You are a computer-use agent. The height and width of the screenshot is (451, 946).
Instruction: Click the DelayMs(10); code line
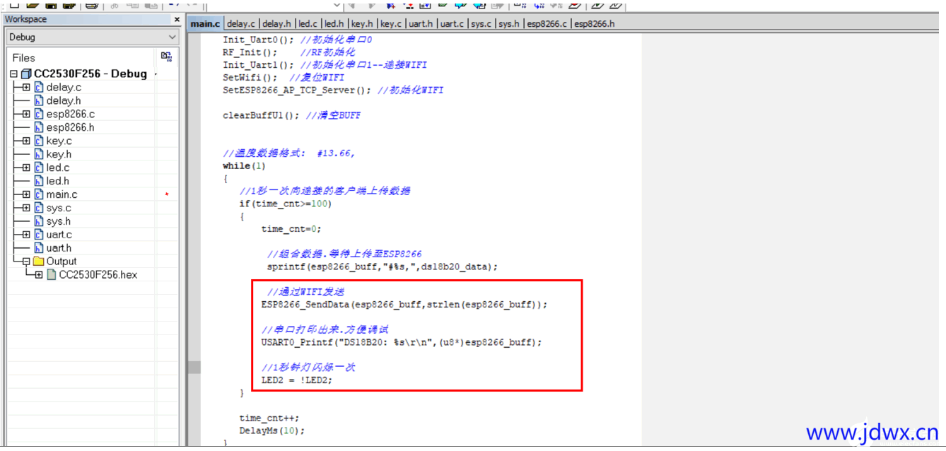272,430
